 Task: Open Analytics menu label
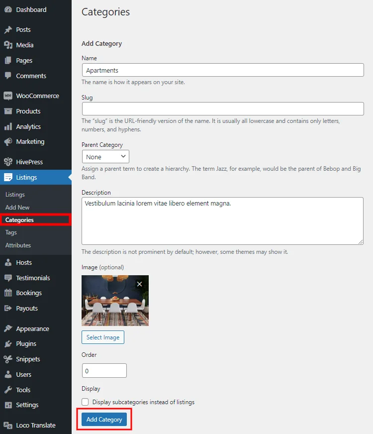[28, 127]
